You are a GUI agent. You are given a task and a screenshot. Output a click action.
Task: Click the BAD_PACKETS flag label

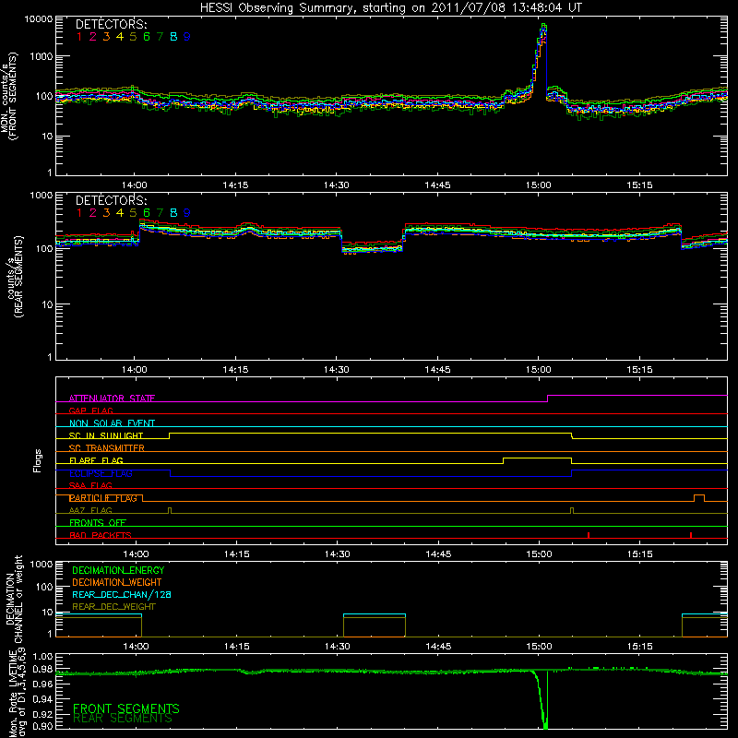point(101,536)
